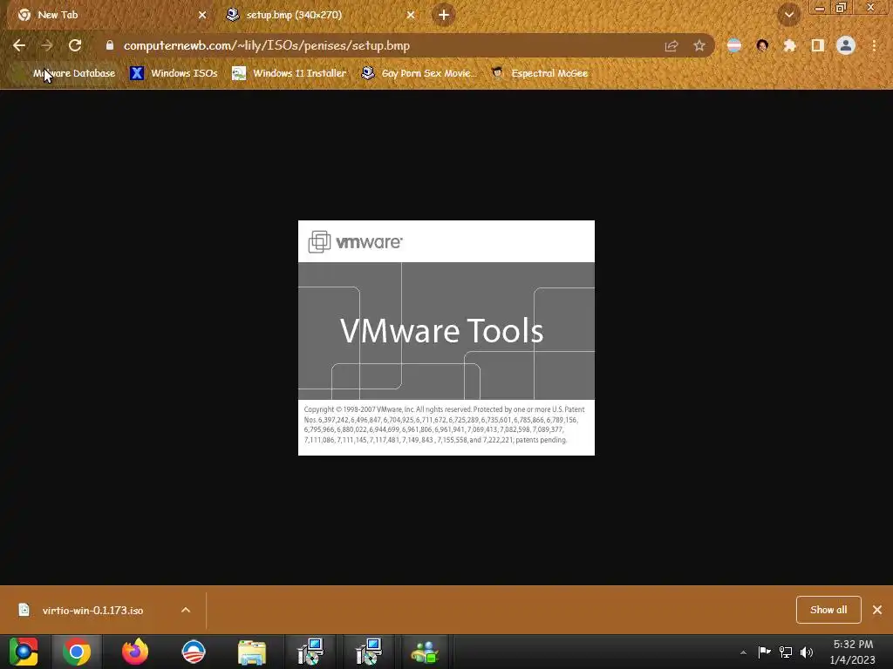Open the network tray icon

[x=786, y=652]
